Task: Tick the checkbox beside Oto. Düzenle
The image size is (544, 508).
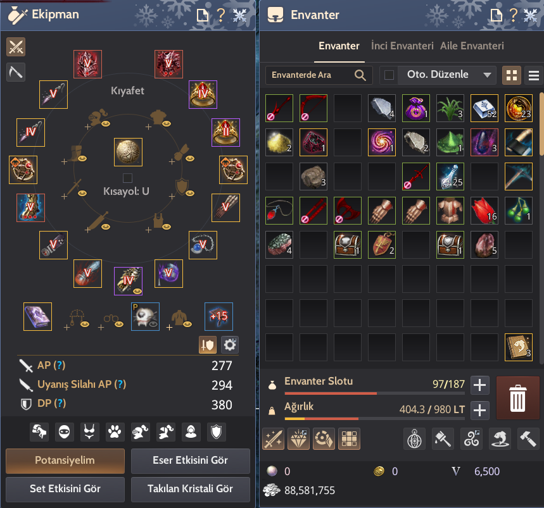Action: (x=389, y=75)
